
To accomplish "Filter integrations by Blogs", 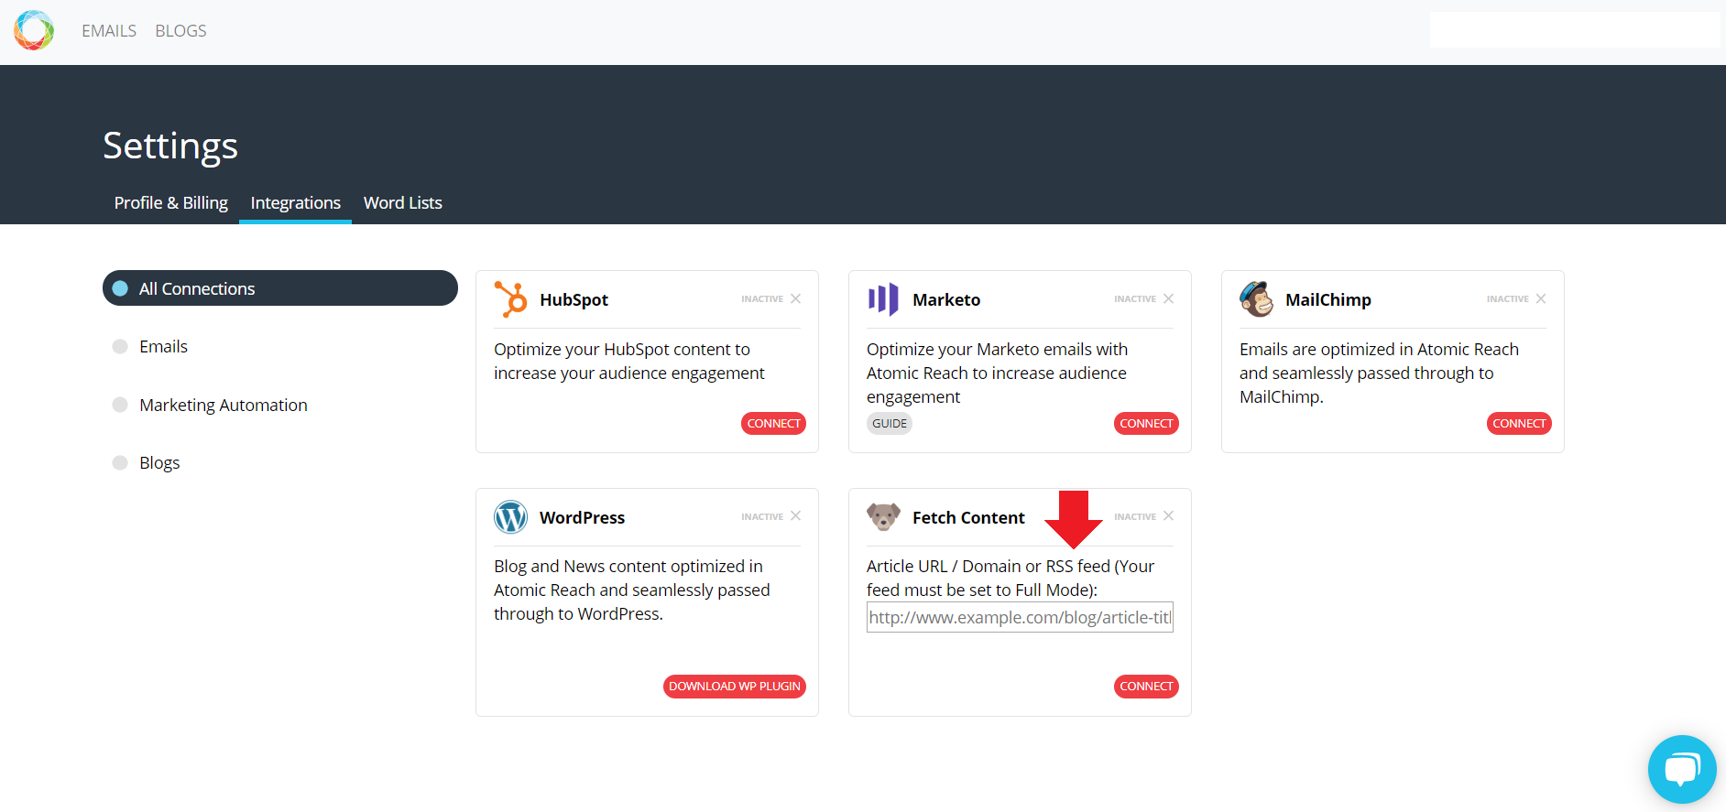I will click(159, 462).
